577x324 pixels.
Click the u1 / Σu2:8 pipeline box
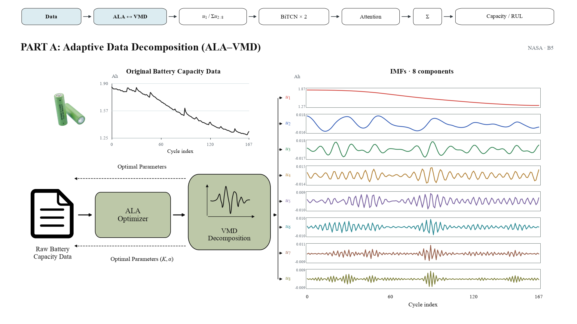[x=213, y=16]
